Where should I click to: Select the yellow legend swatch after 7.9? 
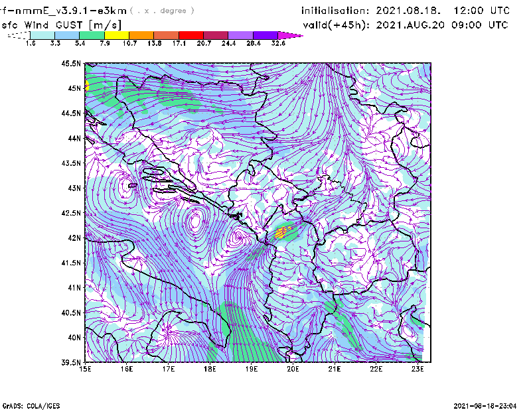[x=116, y=34]
